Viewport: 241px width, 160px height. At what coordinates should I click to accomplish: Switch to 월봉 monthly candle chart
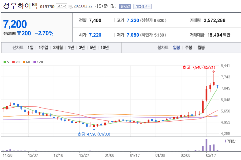(201, 47)
